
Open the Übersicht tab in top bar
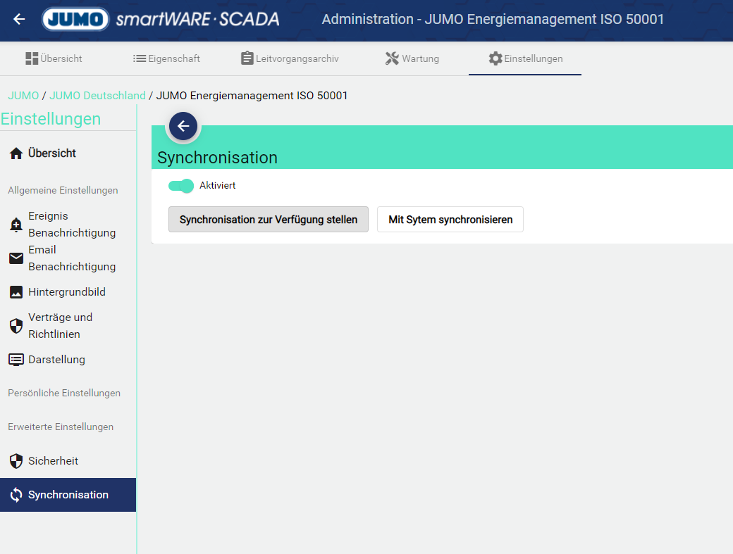click(x=54, y=58)
